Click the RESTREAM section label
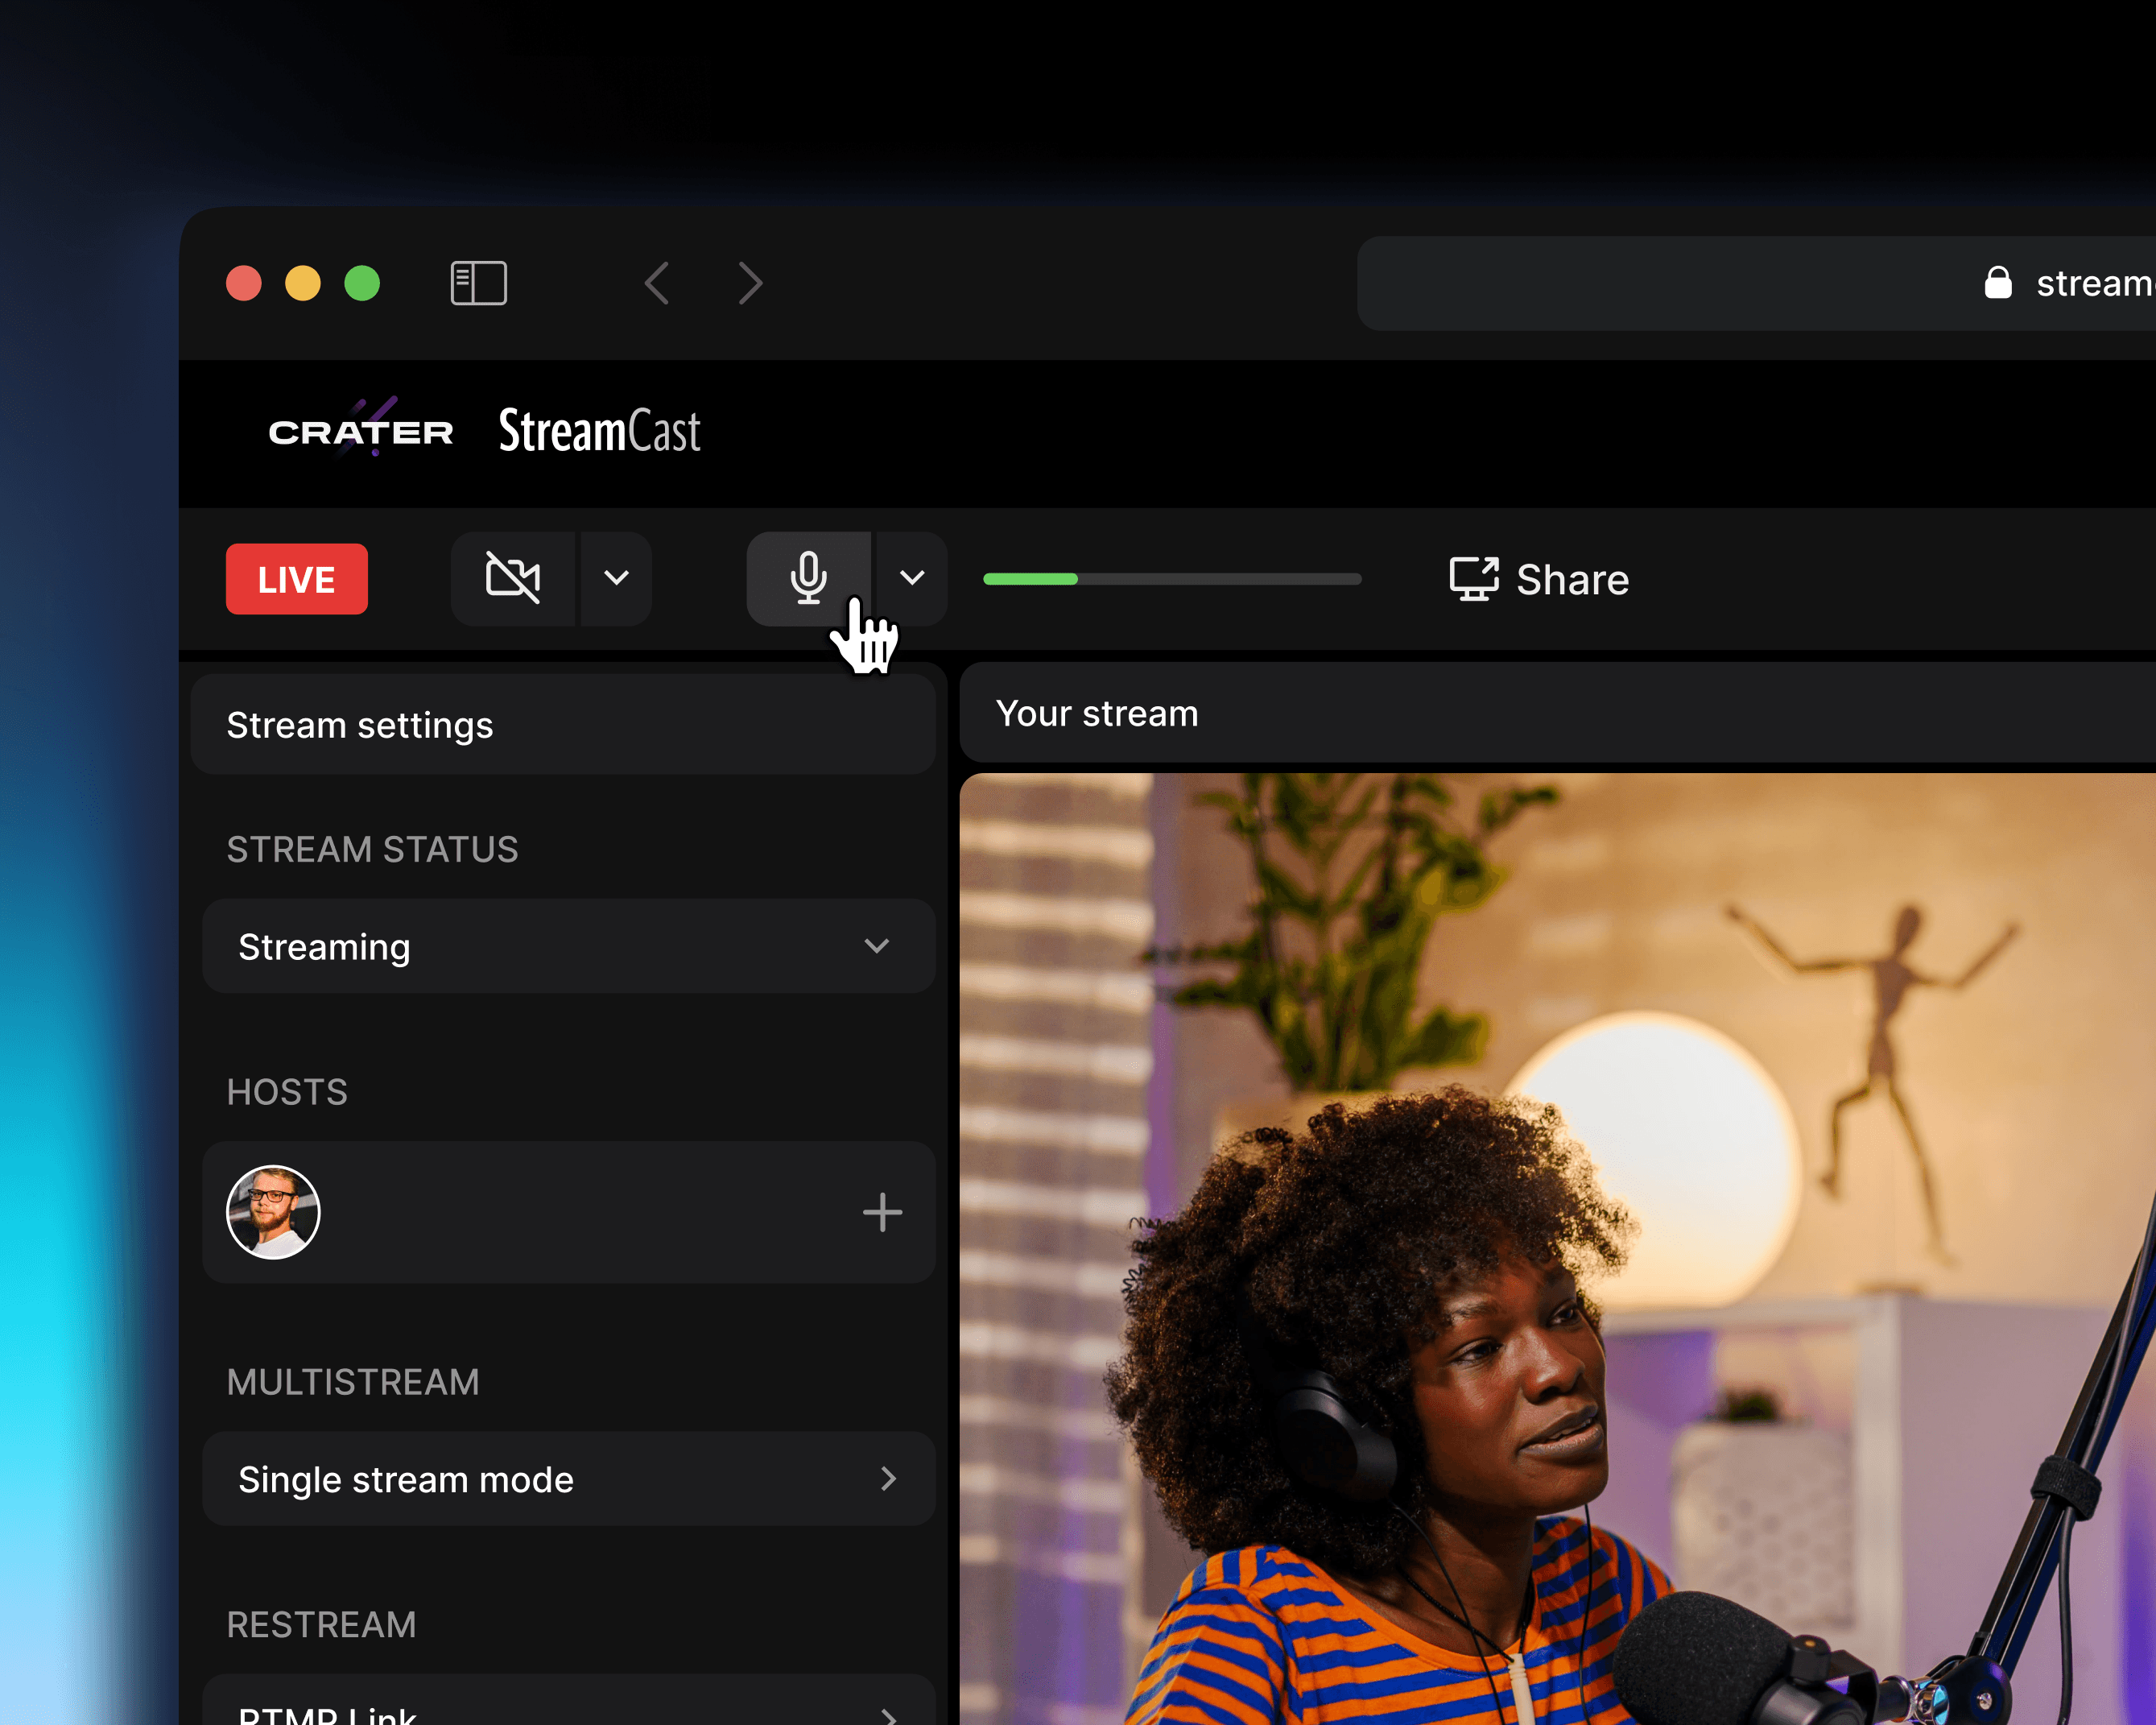 pos(321,1625)
